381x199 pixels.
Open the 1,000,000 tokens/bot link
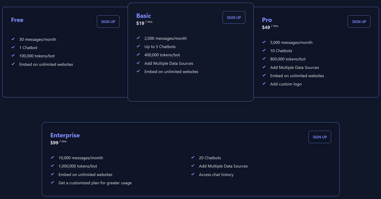click(x=77, y=166)
